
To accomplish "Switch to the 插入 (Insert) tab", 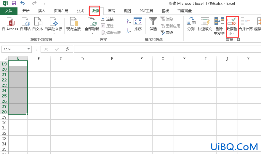I will coord(41,11).
